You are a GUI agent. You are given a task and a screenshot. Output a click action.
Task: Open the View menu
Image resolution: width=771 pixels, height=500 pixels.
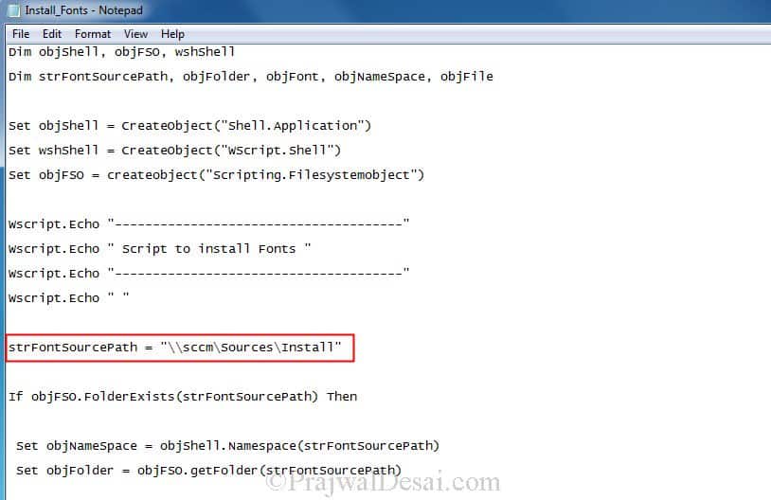tap(135, 34)
